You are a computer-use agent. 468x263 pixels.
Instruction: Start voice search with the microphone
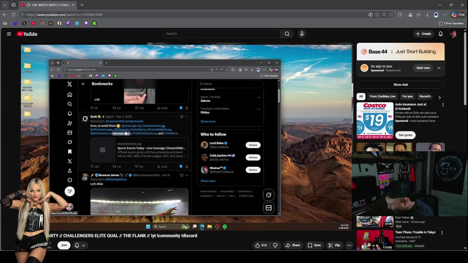[x=302, y=34]
